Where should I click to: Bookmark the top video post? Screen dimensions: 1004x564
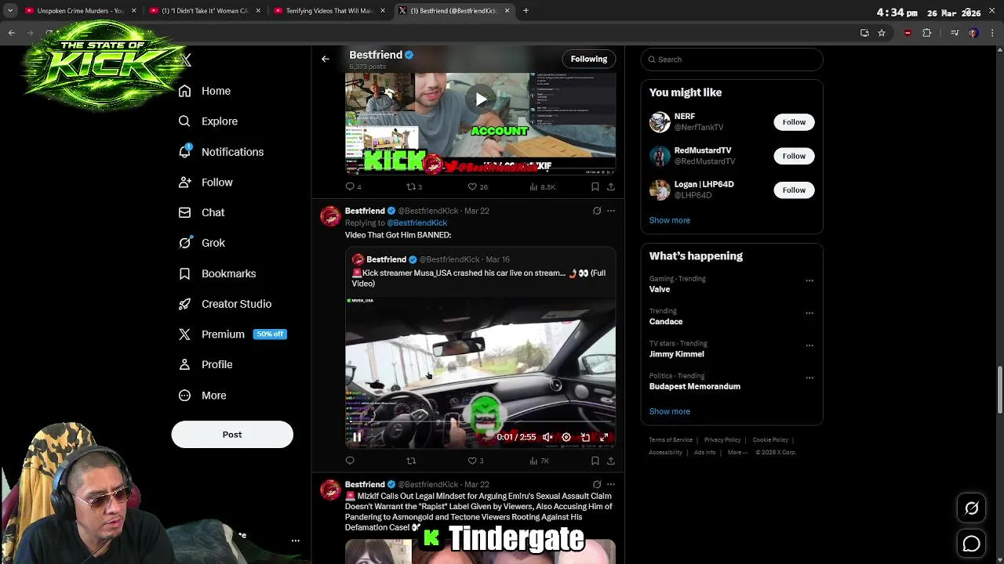595,186
